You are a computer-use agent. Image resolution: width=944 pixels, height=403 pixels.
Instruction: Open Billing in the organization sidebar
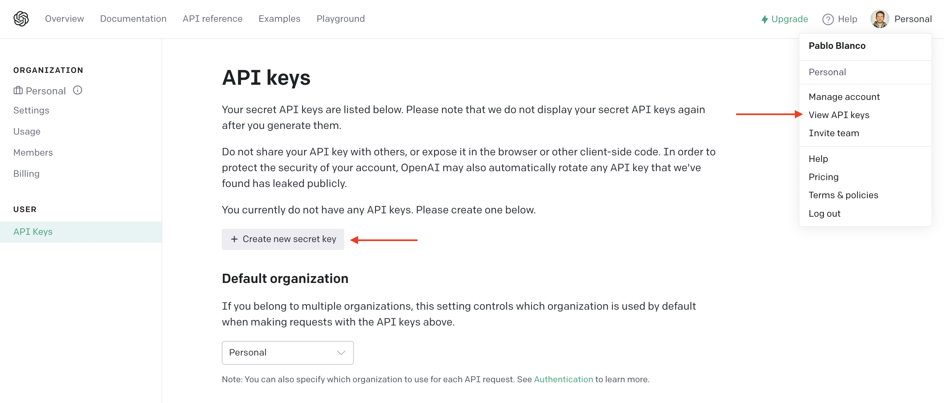(26, 173)
